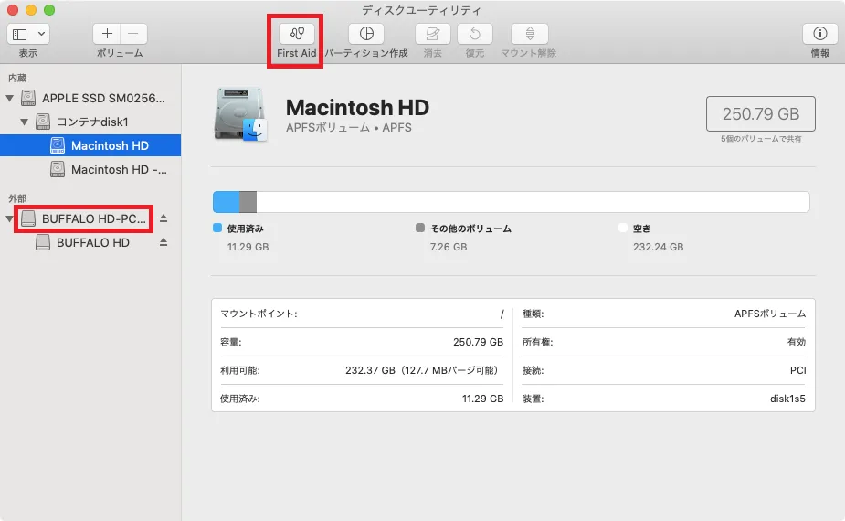845x521 pixels.
Task: Click the disk1s5 device value
Action: (x=787, y=399)
